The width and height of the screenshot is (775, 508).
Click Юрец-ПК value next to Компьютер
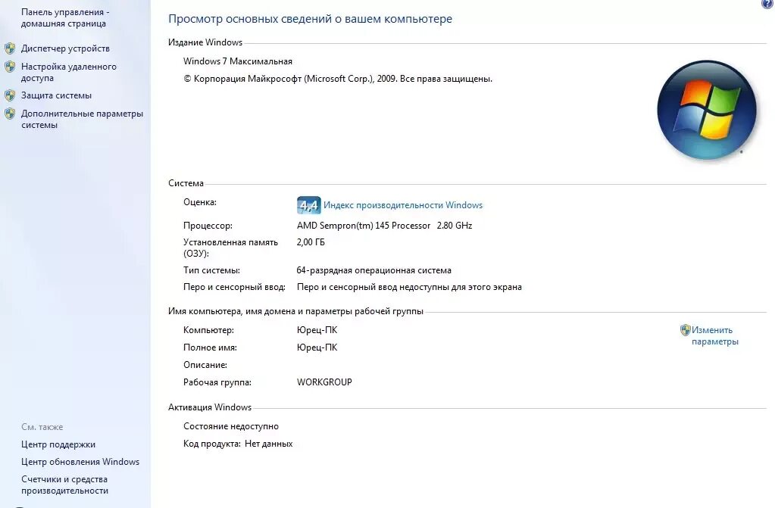317,330
